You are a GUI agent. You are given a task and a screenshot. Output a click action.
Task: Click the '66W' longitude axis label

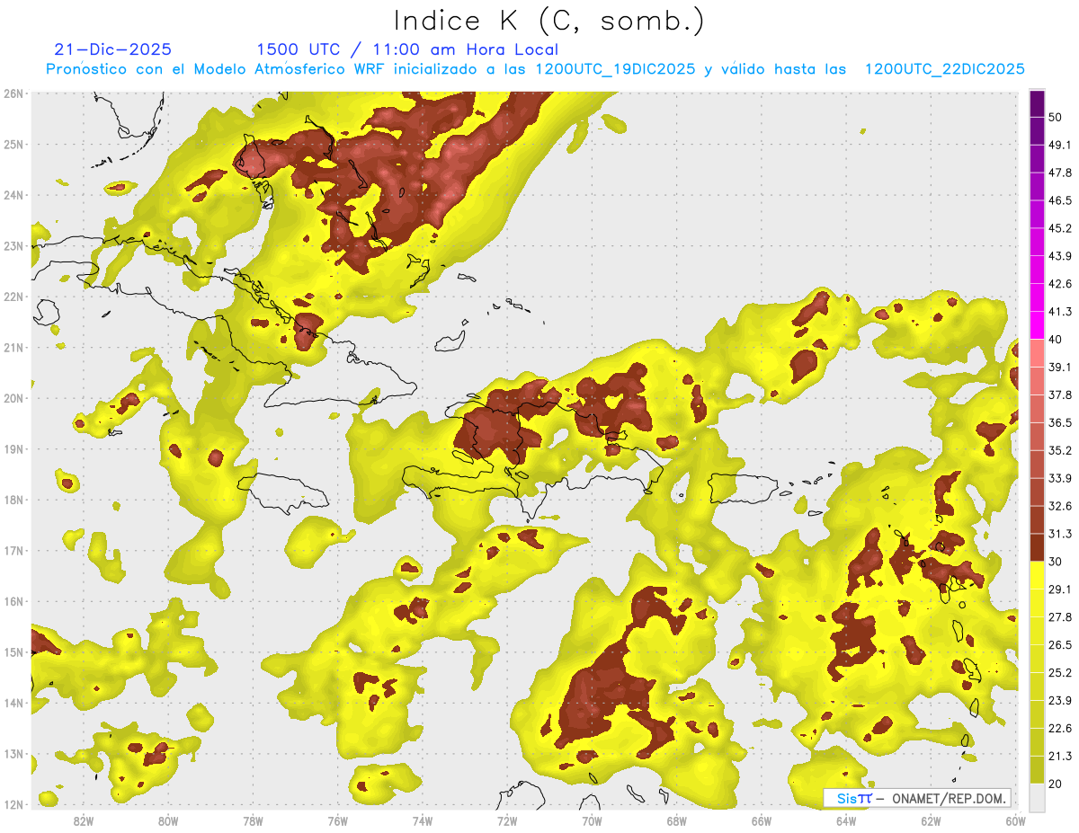(x=762, y=820)
